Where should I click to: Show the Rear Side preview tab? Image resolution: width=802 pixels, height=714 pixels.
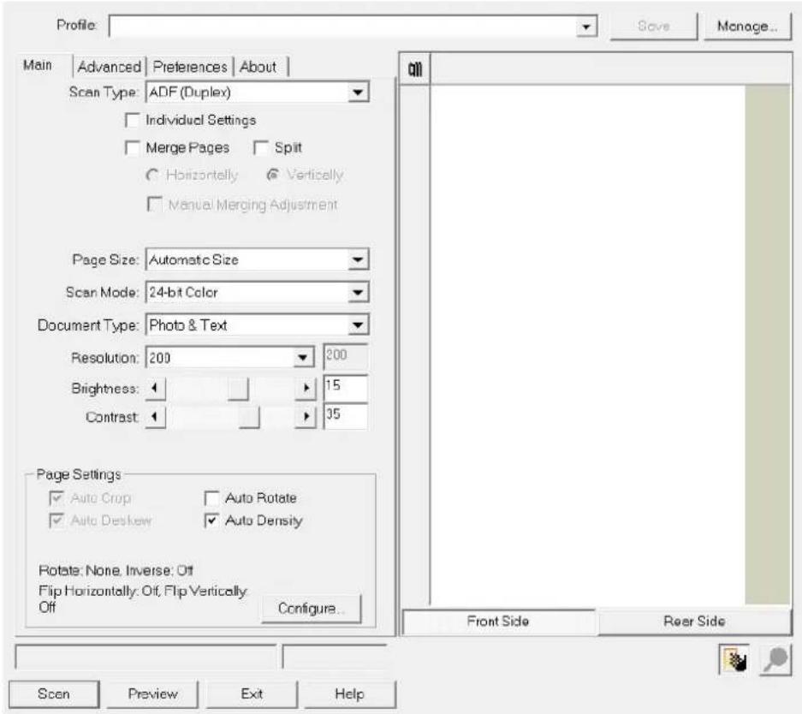click(x=694, y=621)
